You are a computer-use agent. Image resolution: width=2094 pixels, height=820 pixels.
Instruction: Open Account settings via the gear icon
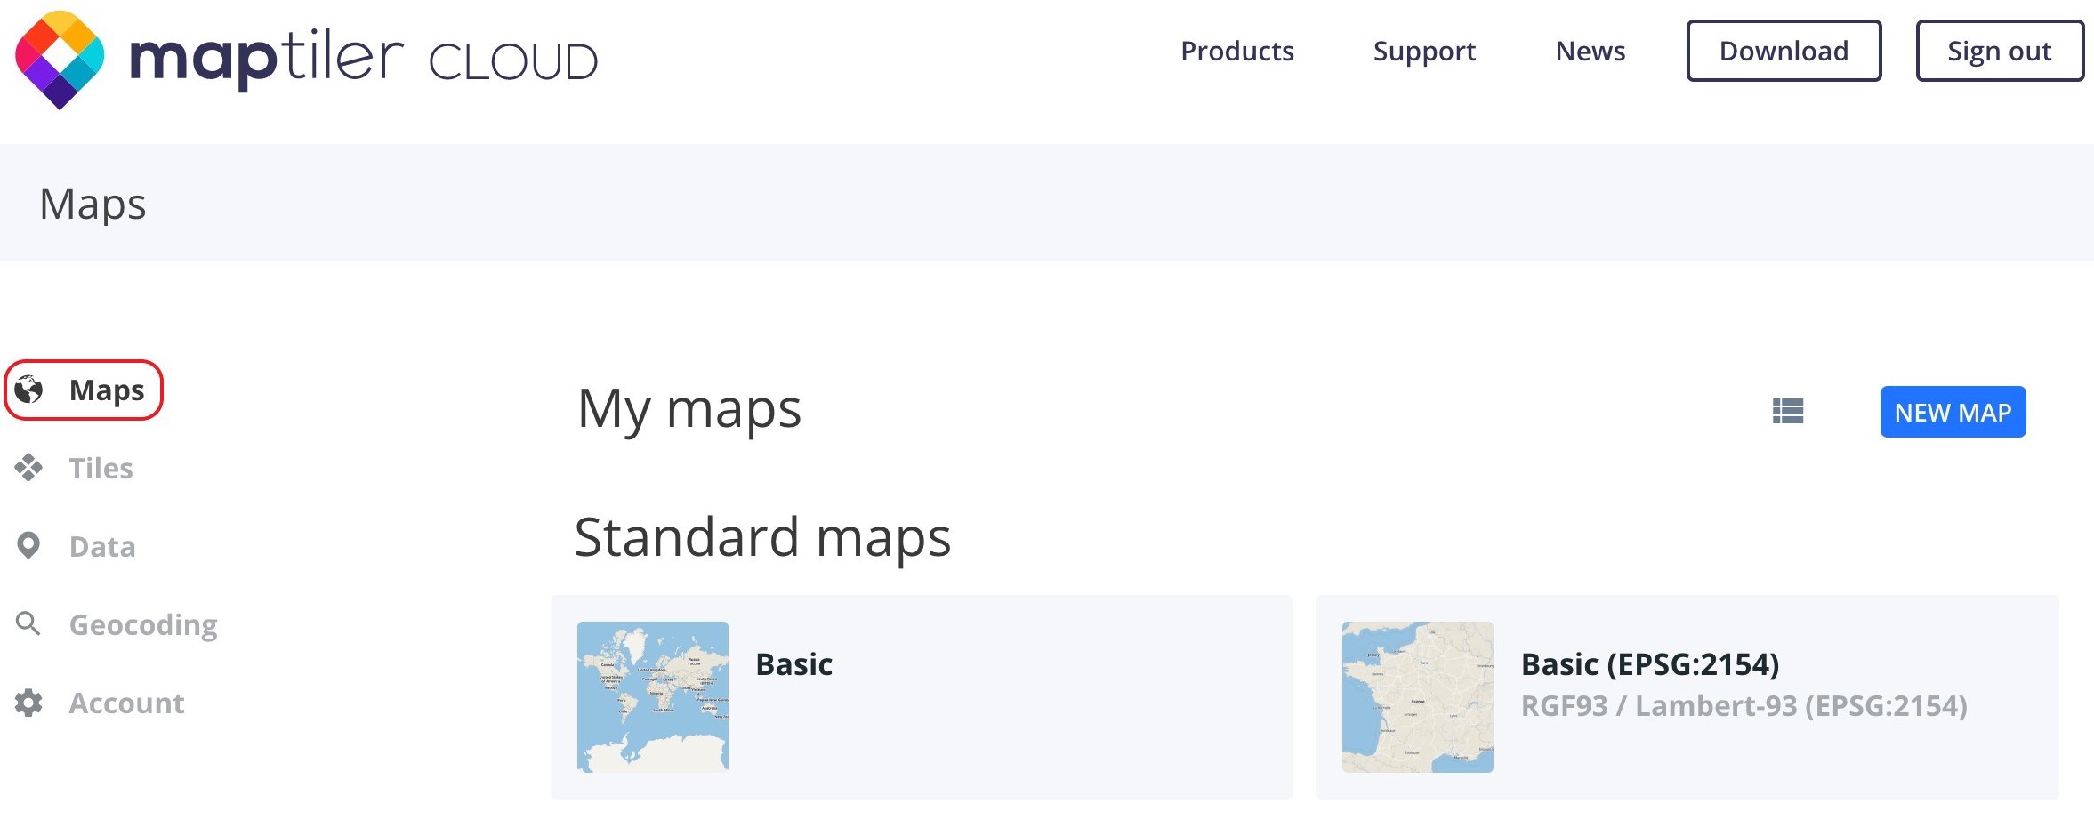[28, 703]
